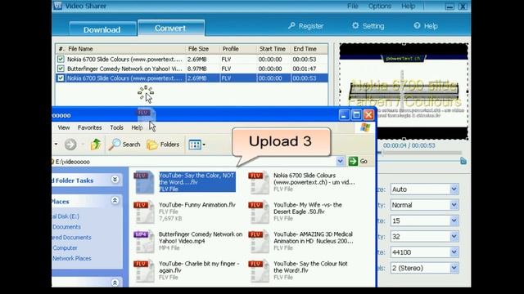Image resolution: width=524 pixels, height=294 pixels.
Task: Select the AMAZING 3D Medical Animation FLV icon
Action: coord(259,242)
